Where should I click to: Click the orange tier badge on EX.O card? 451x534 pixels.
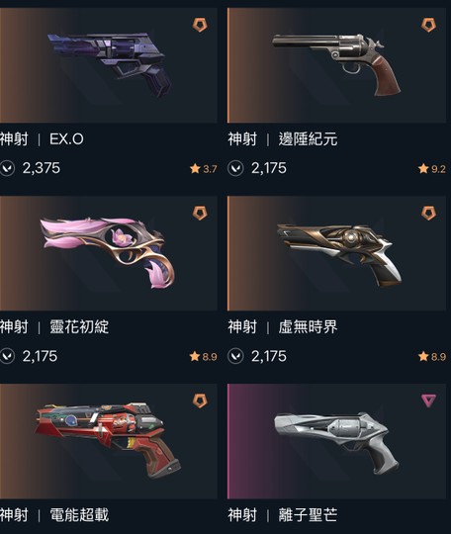point(200,25)
